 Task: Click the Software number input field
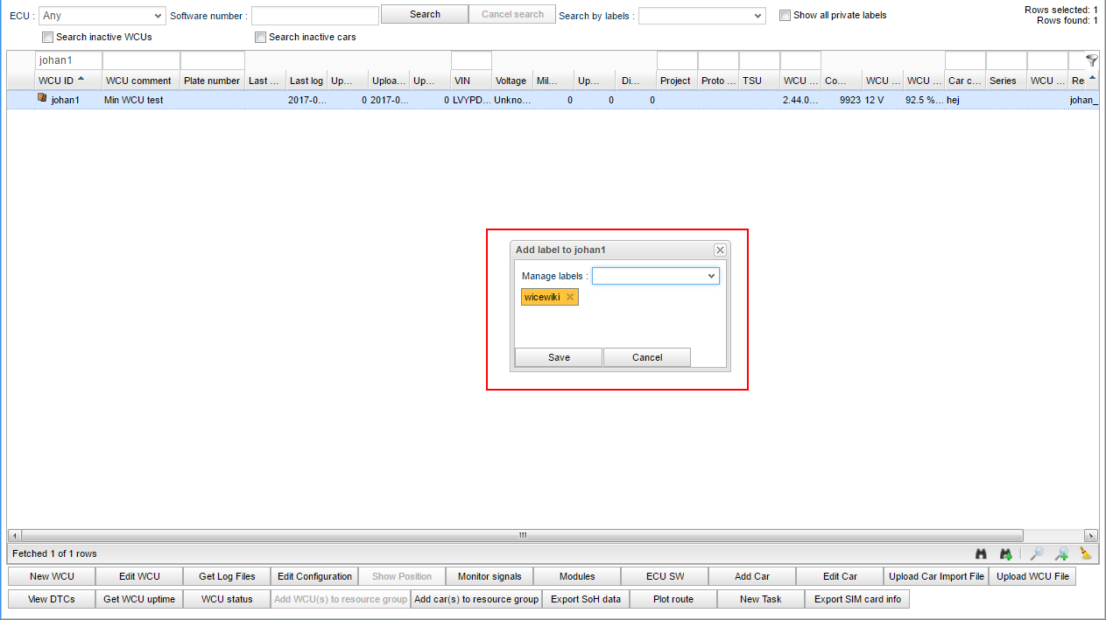point(314,16)
